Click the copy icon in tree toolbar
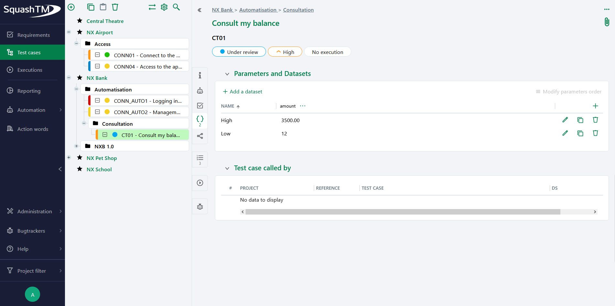The height and width of the screenshot is (306, 615). [x=91, y=7]
